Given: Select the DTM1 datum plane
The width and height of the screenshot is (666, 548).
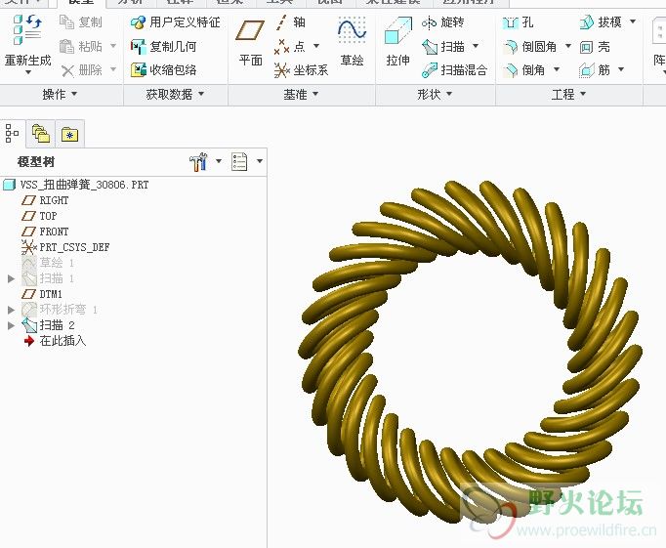Looking at the screenshot, I should pos(42,294).
